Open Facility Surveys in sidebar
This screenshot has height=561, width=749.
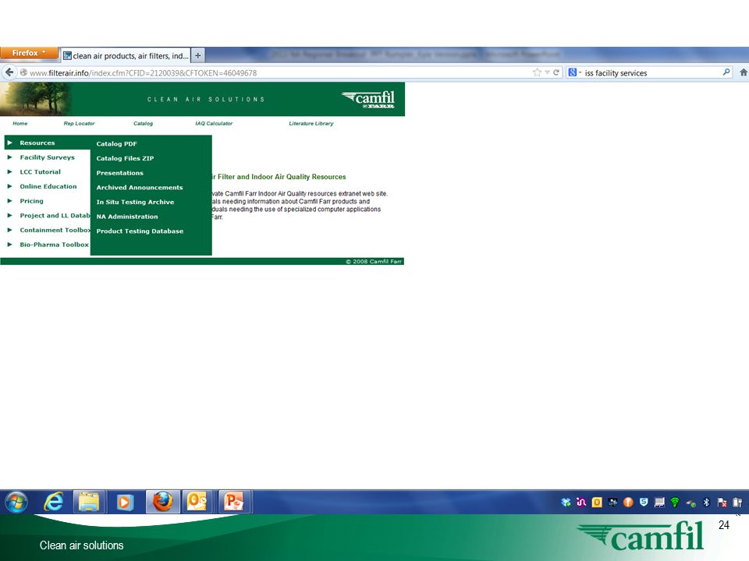point(48,157)
